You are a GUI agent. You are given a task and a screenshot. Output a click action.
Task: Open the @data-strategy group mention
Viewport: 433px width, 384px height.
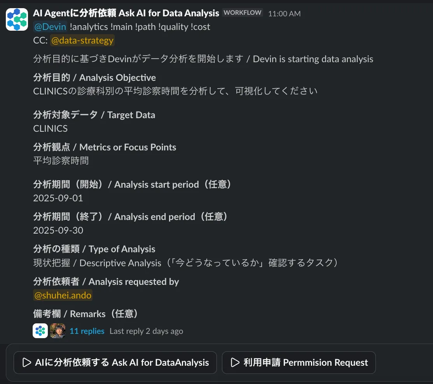tap(82, 40)
